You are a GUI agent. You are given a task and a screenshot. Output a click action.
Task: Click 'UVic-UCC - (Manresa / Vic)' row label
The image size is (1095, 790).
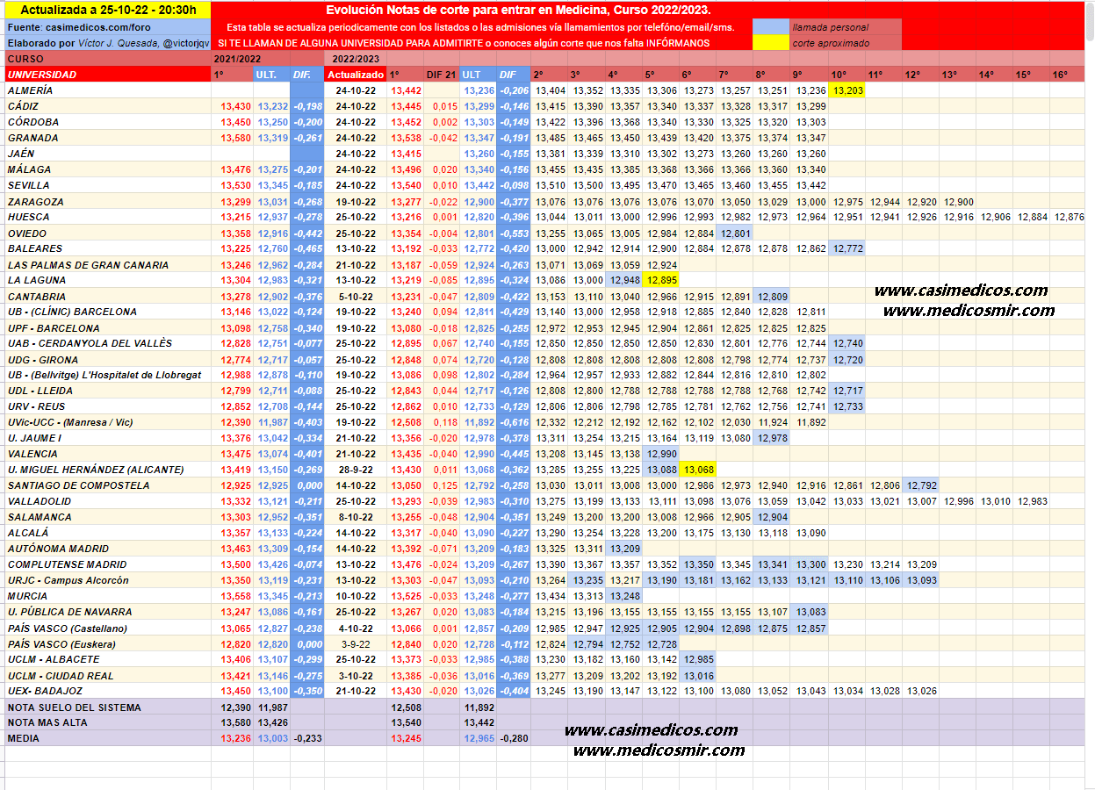(x=70, y=422)
